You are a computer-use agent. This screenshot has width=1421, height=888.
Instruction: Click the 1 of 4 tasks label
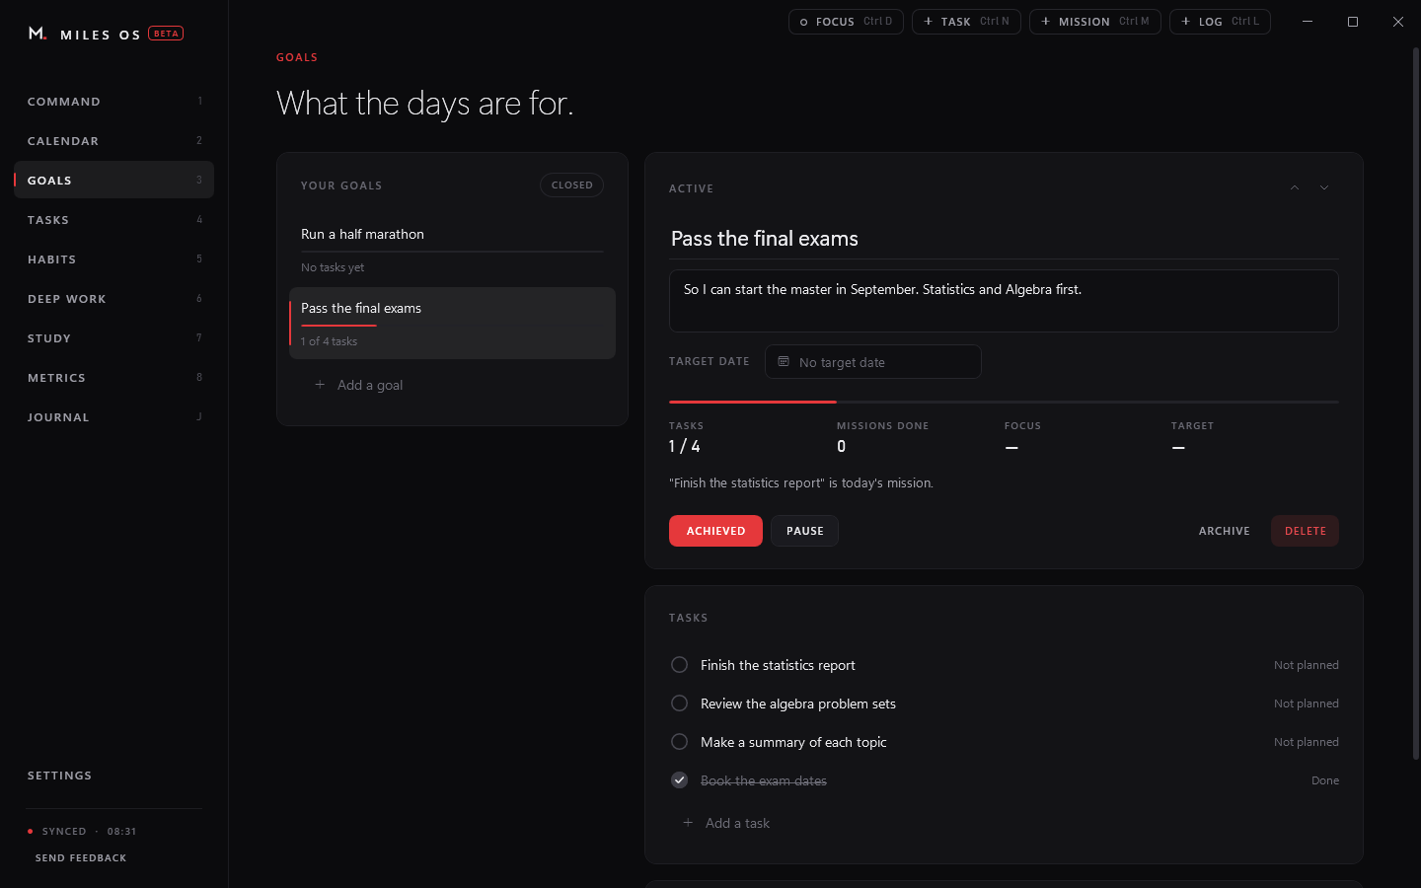[330, 341]
